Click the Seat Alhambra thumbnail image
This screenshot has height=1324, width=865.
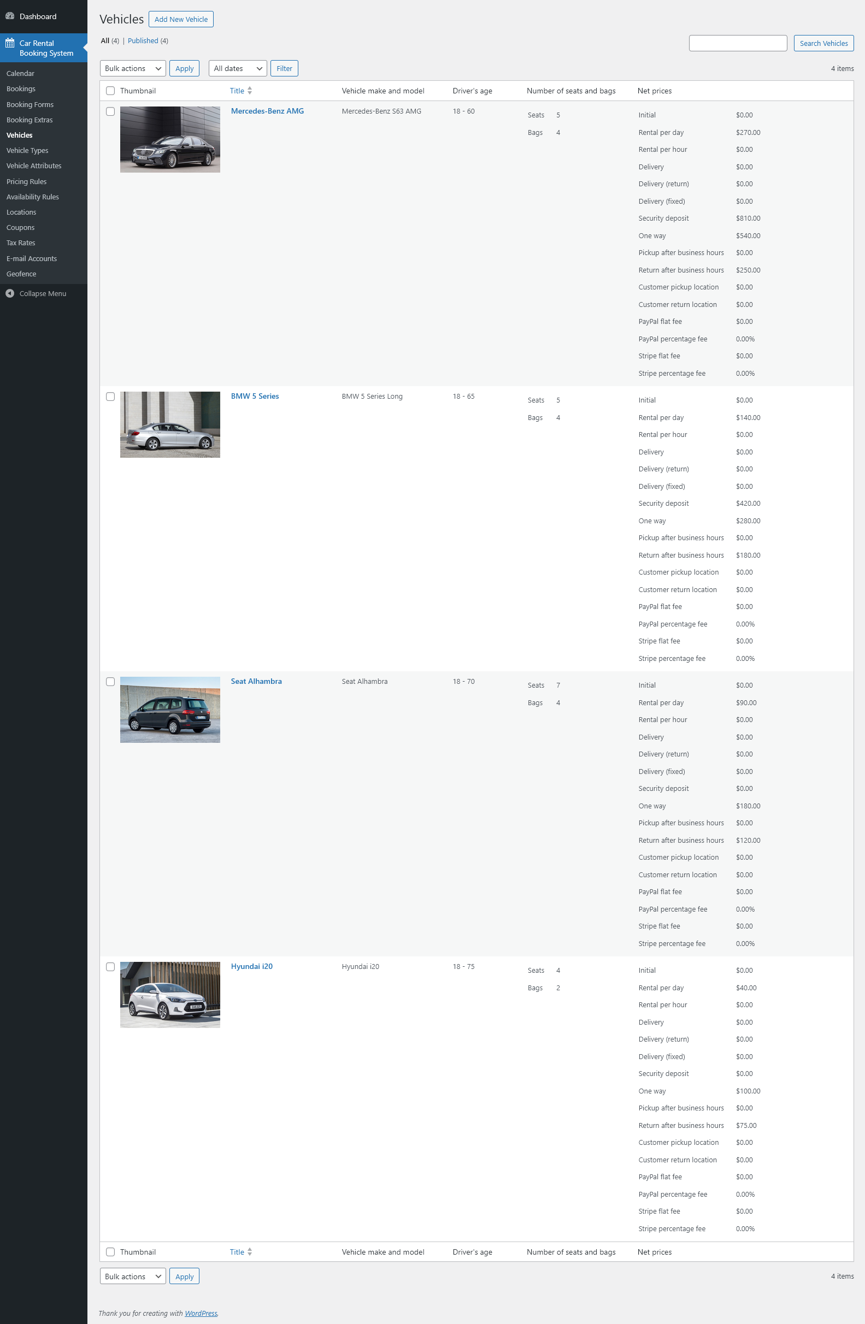coord(170,710)
